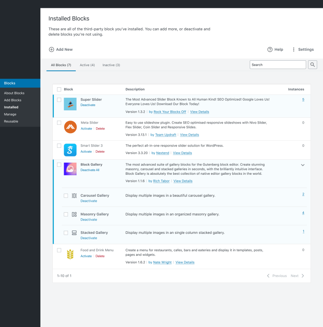Open Rich Tabor author link
323x327 pixels.
pos(161,181)
